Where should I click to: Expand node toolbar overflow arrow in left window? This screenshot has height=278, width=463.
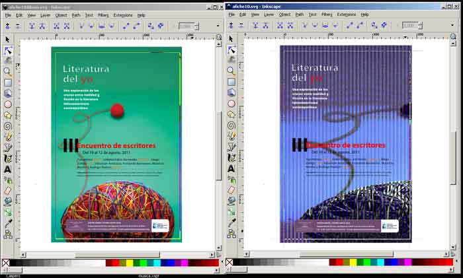tap(218, 26)
